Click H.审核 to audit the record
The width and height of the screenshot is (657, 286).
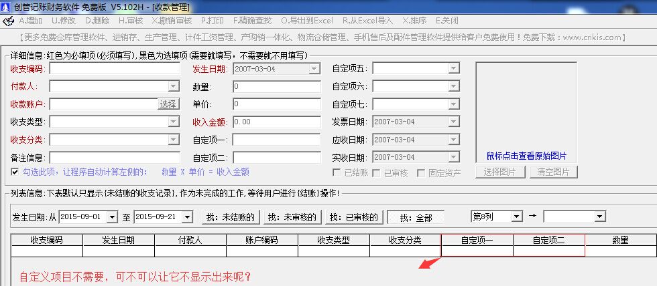tap(130, 20)
